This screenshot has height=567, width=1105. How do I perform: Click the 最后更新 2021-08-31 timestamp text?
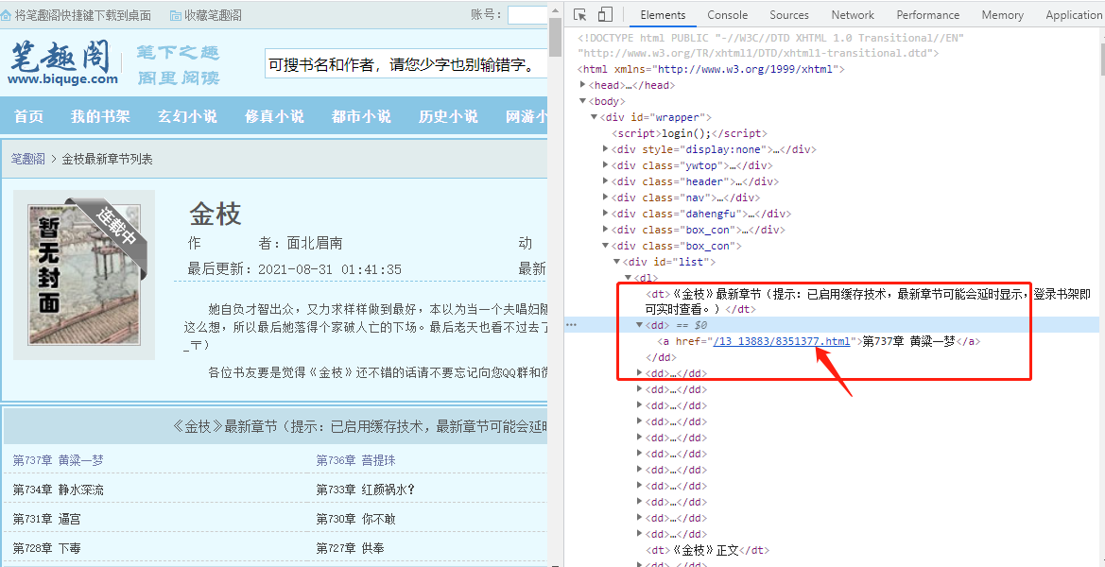(x=295, y=269)
